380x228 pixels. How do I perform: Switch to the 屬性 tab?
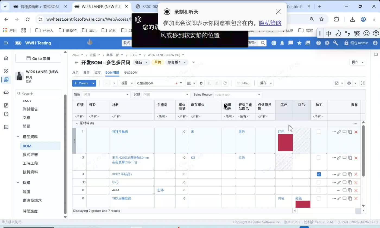coord(87,73)
